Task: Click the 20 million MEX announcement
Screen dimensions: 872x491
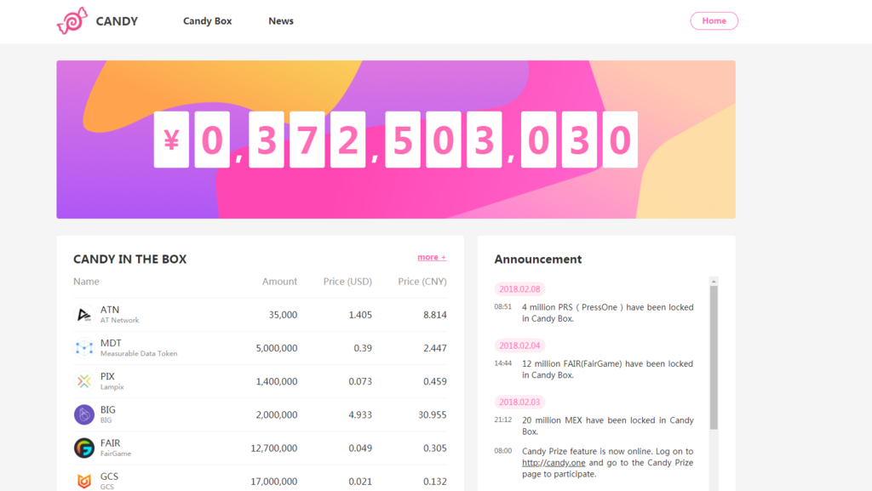Action: click(x=607, y=426)
